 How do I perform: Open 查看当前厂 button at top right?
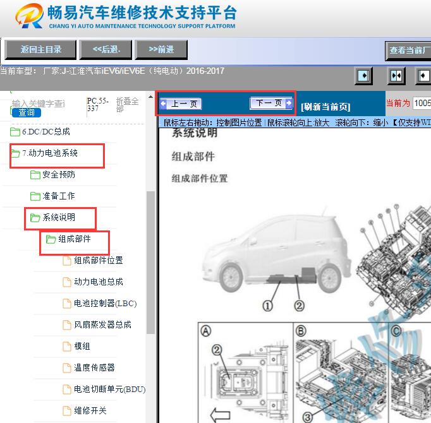408,51
